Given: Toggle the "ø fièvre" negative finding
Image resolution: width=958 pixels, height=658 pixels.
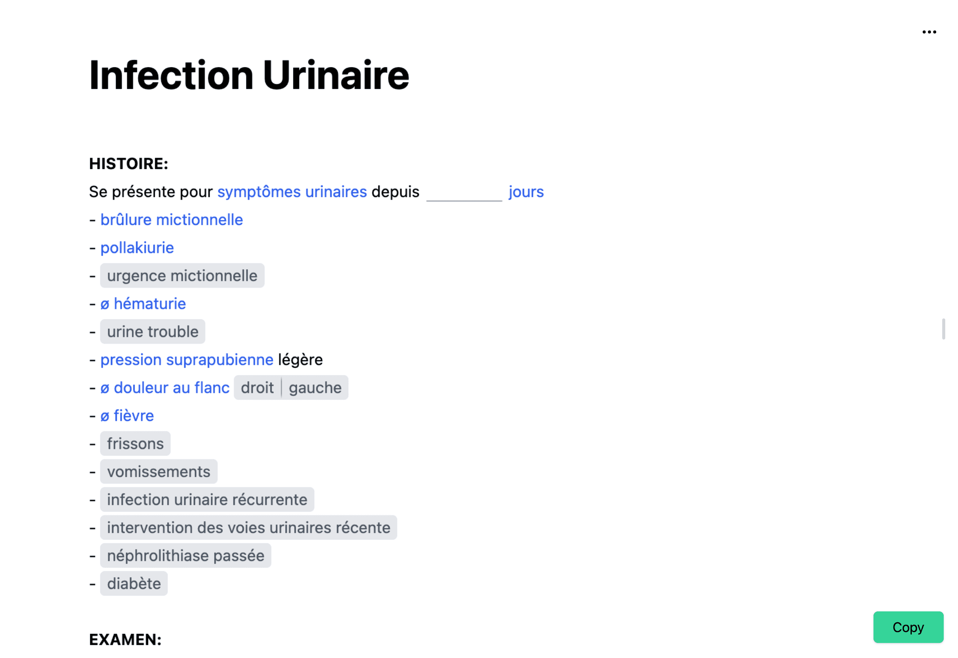Looking at the screenshot, I should point(127,415).
